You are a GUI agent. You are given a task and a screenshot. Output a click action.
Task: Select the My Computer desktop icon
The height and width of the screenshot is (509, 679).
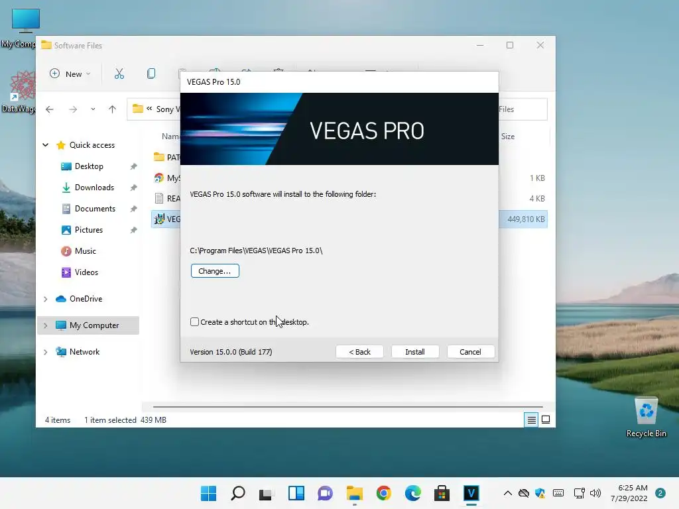pos(19,28)
